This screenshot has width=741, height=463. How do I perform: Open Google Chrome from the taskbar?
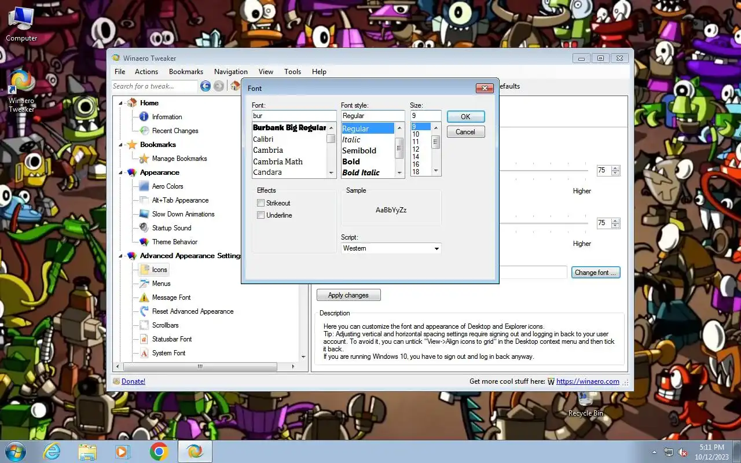pyautogui.click(x=159, y=451)
